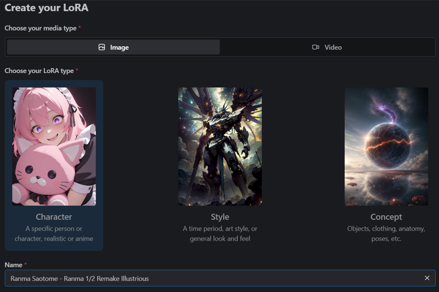Click "A specific person or character" description

pyautogui.click(x=54, y=233)
